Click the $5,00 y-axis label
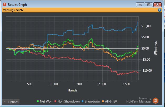The image size is (165, 107). point(145,37)
